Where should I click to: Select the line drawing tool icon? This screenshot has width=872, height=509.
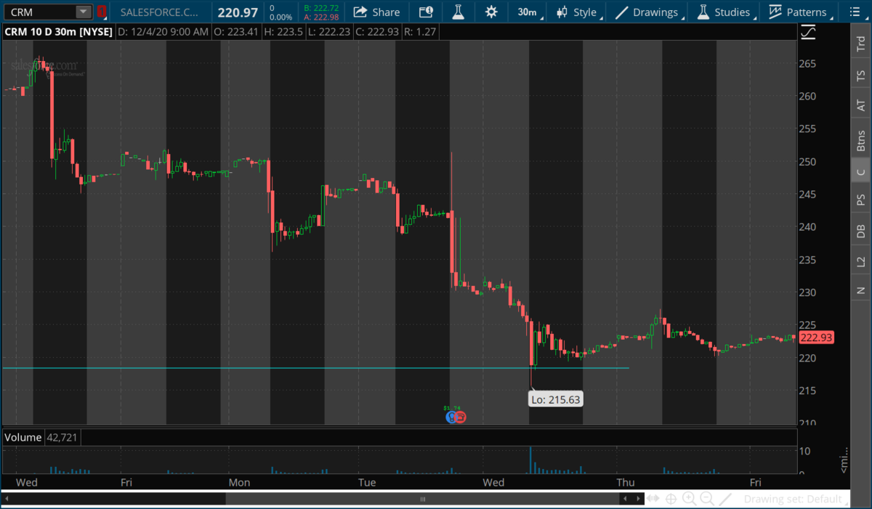(x=724, y=499)
